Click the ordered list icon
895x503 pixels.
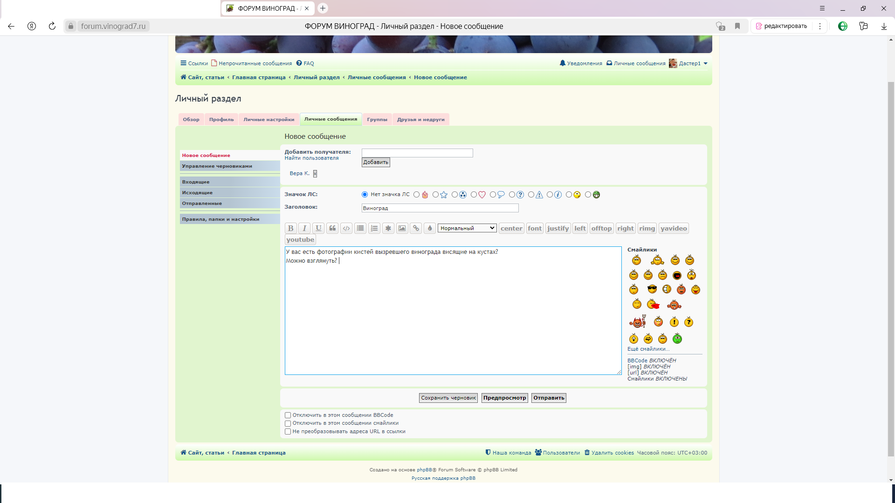374,228
